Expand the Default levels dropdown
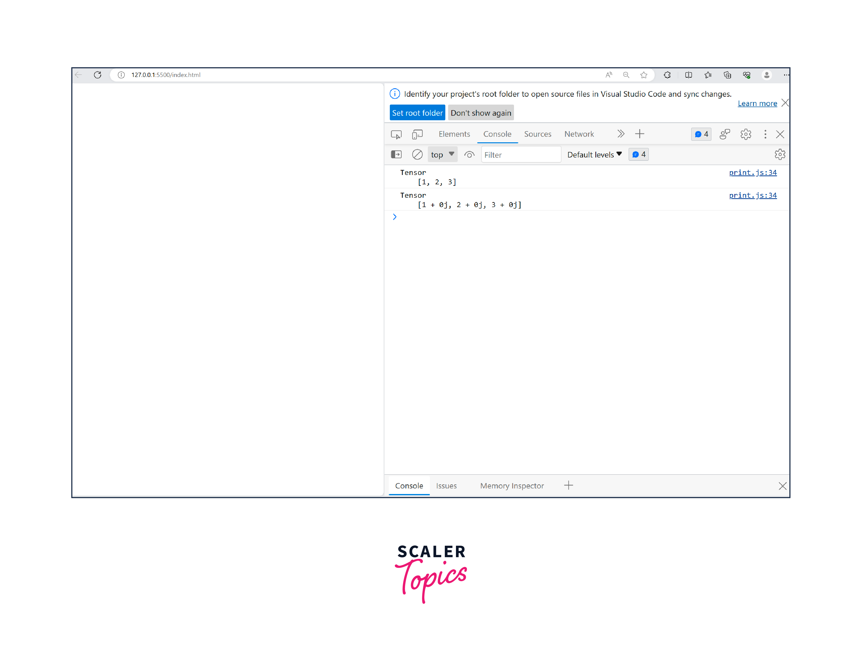862x652 pixels. 594,154
